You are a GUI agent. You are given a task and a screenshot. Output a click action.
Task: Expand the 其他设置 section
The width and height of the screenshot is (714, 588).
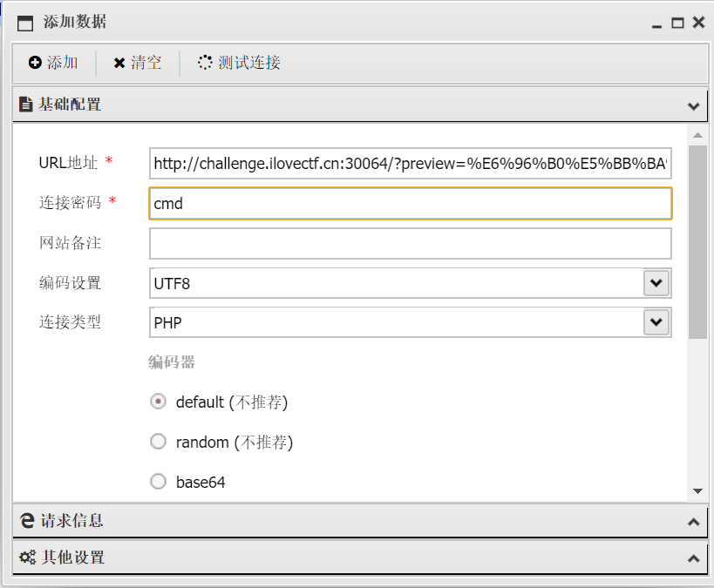[360, 558]
